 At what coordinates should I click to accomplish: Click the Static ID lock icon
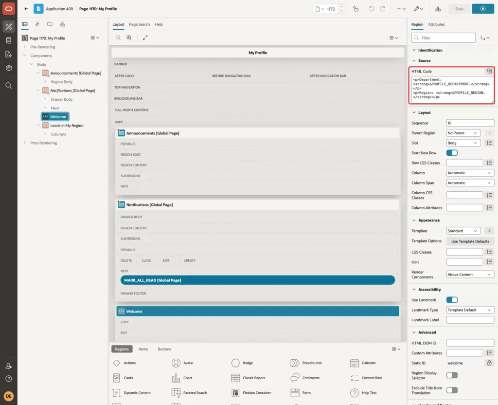(x=489, y=363)
